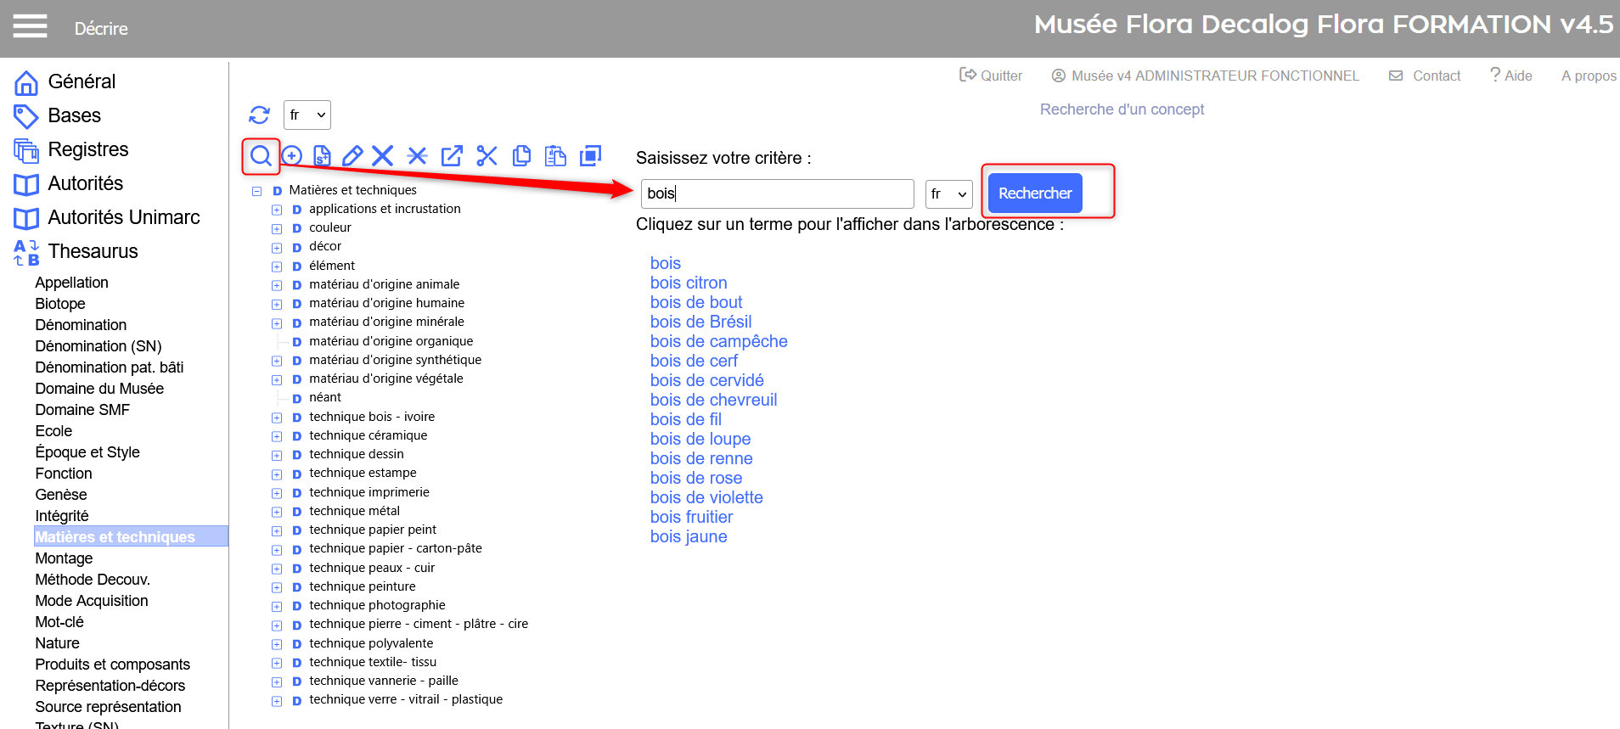Open language dropdown beside search field
Viewport: 1620px width, 729px height.
(x=948, y=194)
